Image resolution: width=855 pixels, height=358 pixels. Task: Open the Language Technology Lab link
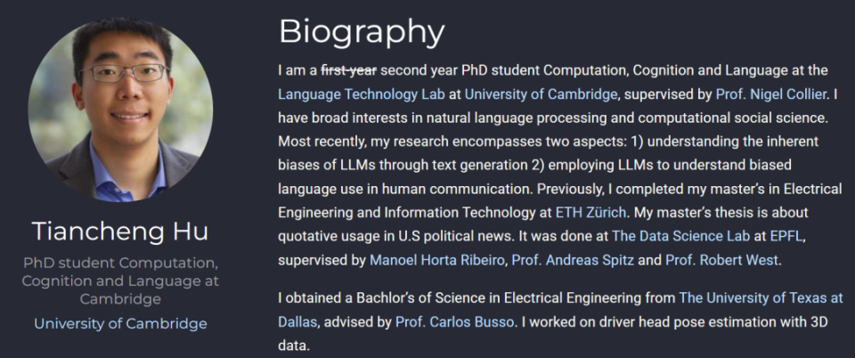(365, 94)
